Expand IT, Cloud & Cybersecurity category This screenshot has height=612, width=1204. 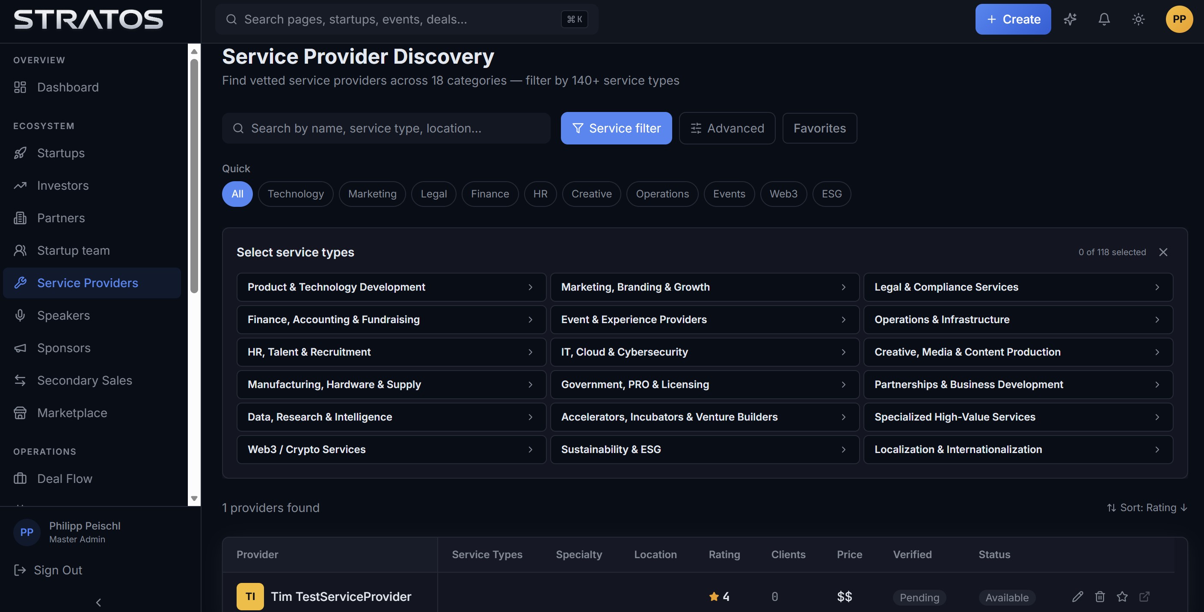[704, 352]
